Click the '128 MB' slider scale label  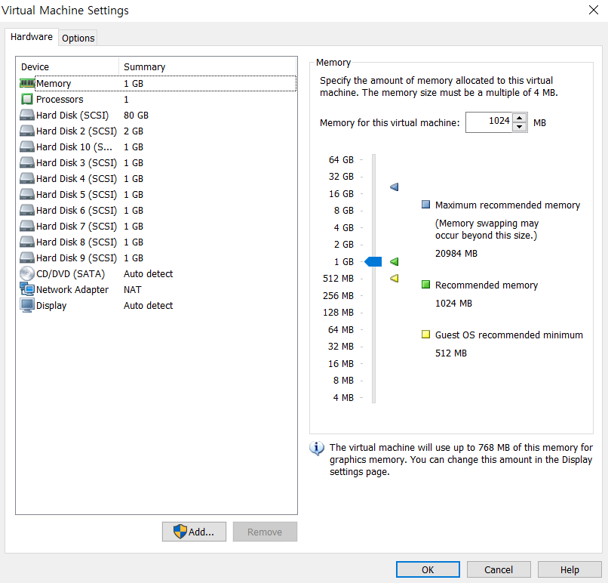[338, 313]
